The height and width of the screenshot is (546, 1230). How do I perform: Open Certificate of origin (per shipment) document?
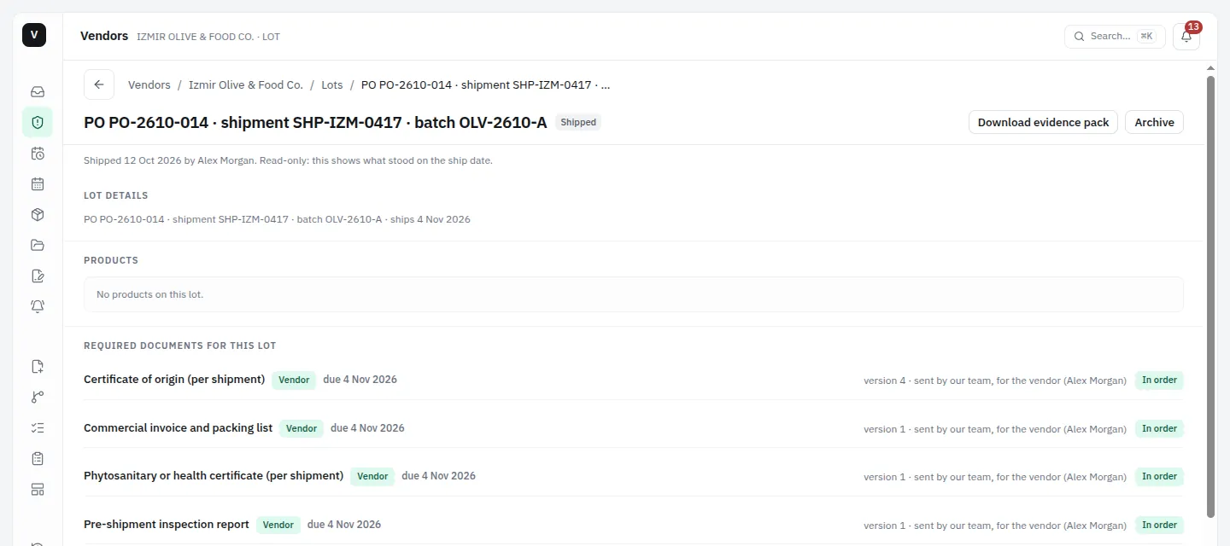coord(174,379)
